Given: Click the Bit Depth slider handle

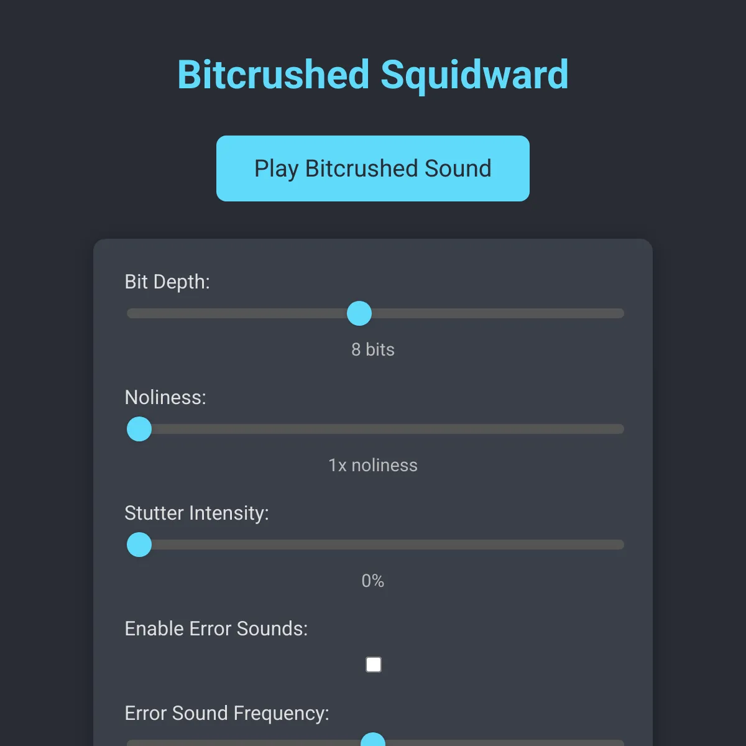Looking at the screenshot, I should pos(359,313).
